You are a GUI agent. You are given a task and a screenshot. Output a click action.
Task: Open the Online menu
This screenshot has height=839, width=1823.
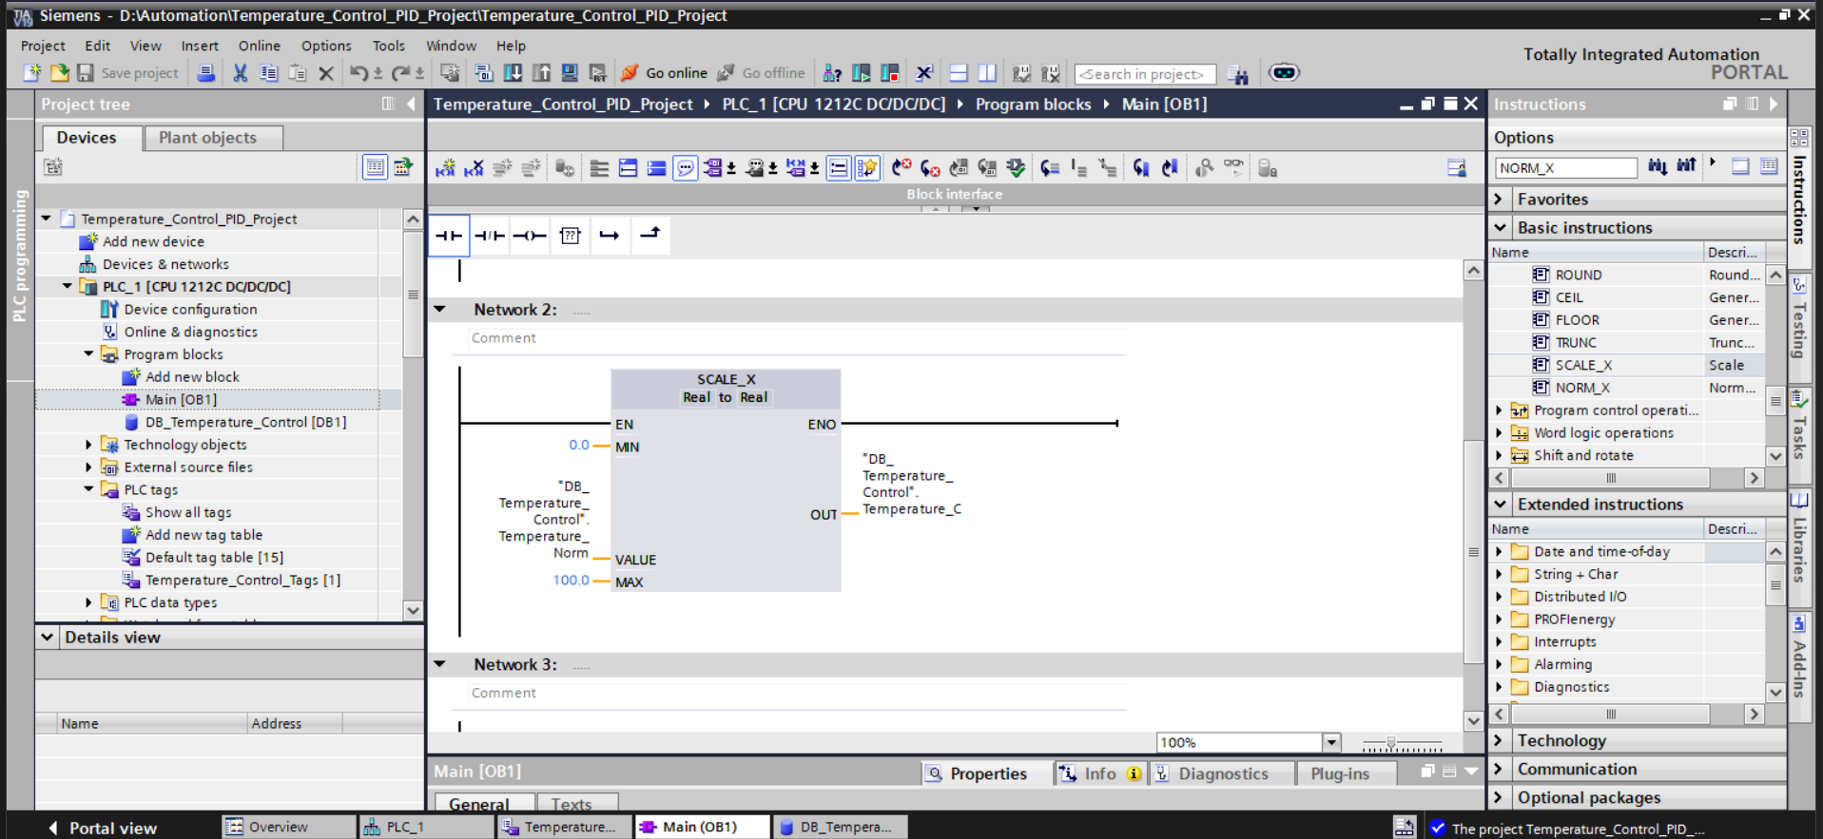pyautogui.click(x=259, y=46)
